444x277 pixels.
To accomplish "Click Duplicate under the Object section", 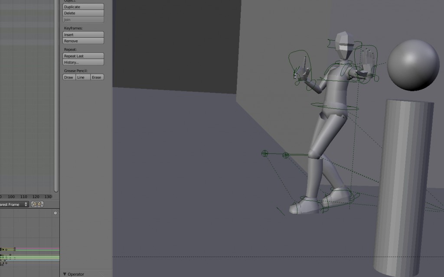I will pos(82,7).
